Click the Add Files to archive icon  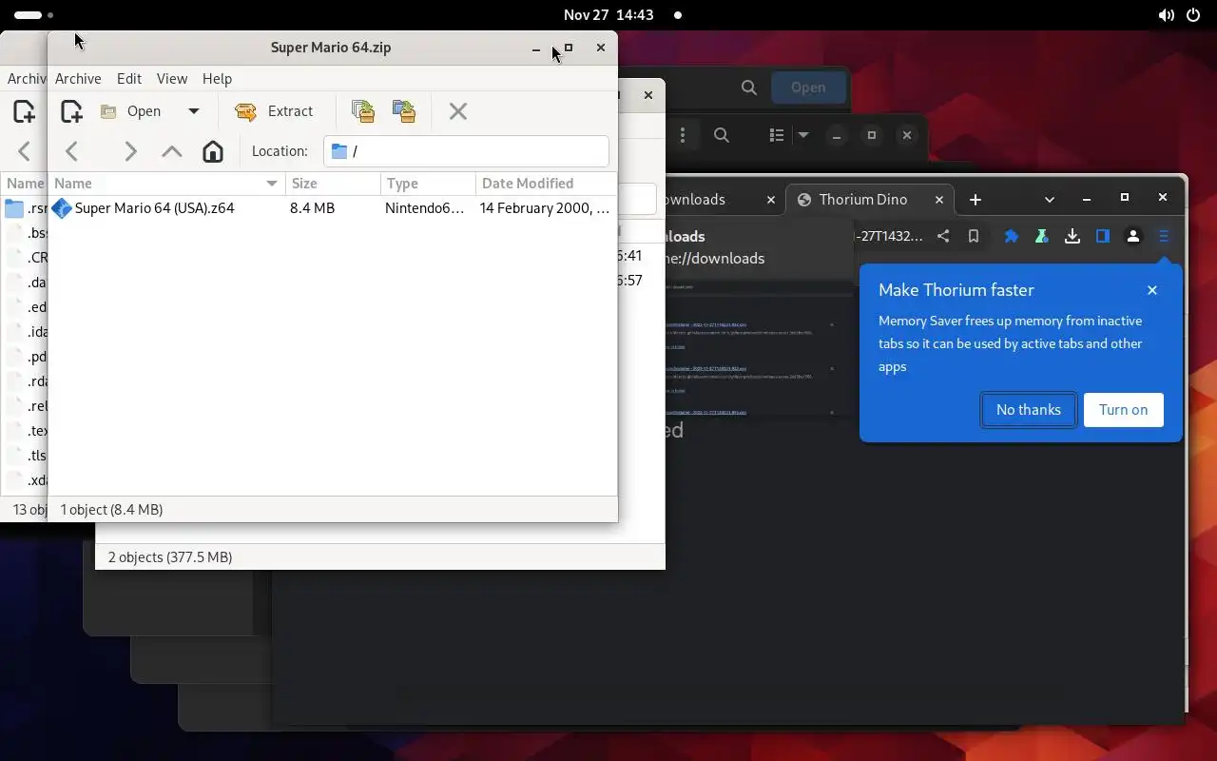(x=362, y=111)
